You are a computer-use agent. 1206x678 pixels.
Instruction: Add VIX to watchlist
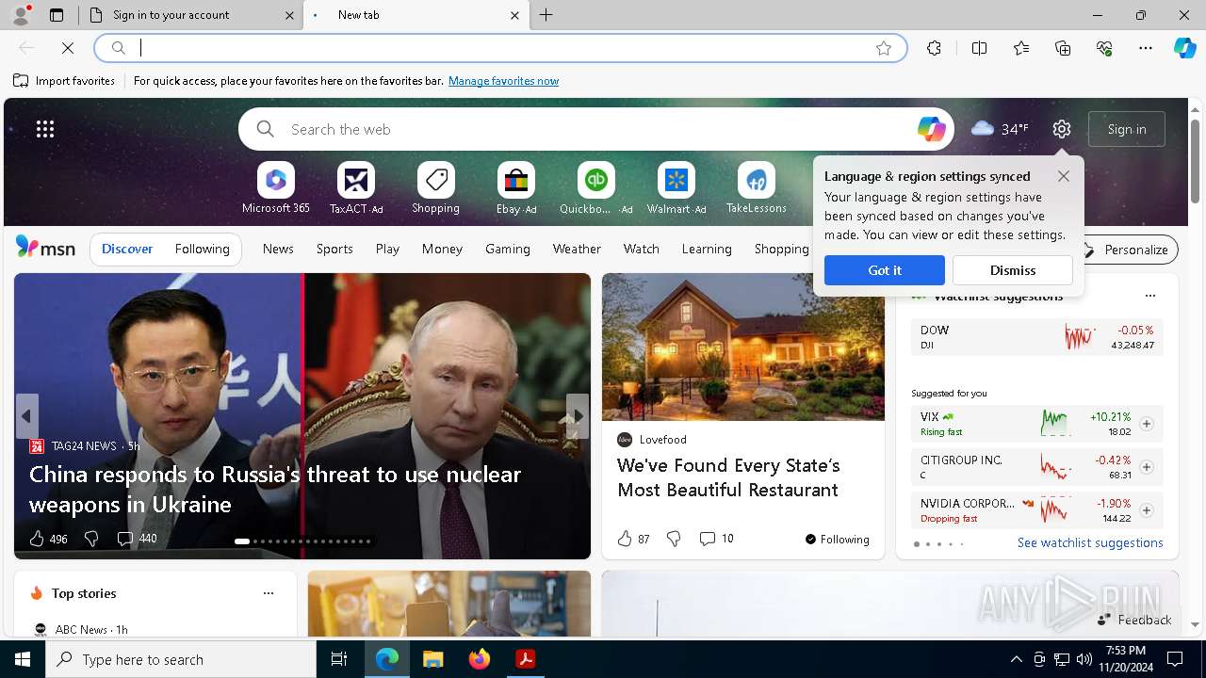click(x=1147, y=424)
